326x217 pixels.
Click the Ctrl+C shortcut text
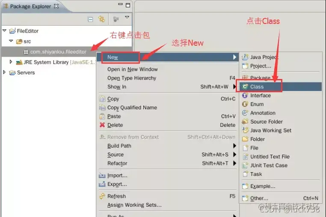228,99
